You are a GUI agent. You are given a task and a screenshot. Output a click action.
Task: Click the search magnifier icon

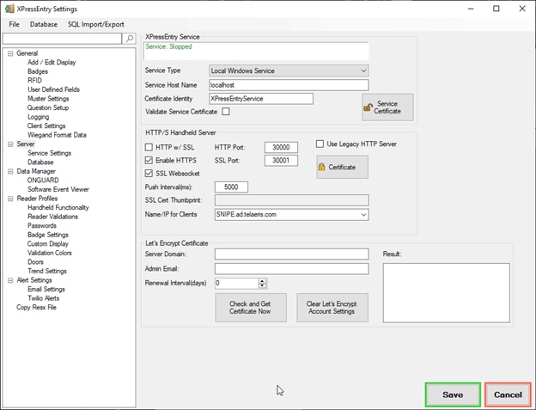(x=130, y=39)
